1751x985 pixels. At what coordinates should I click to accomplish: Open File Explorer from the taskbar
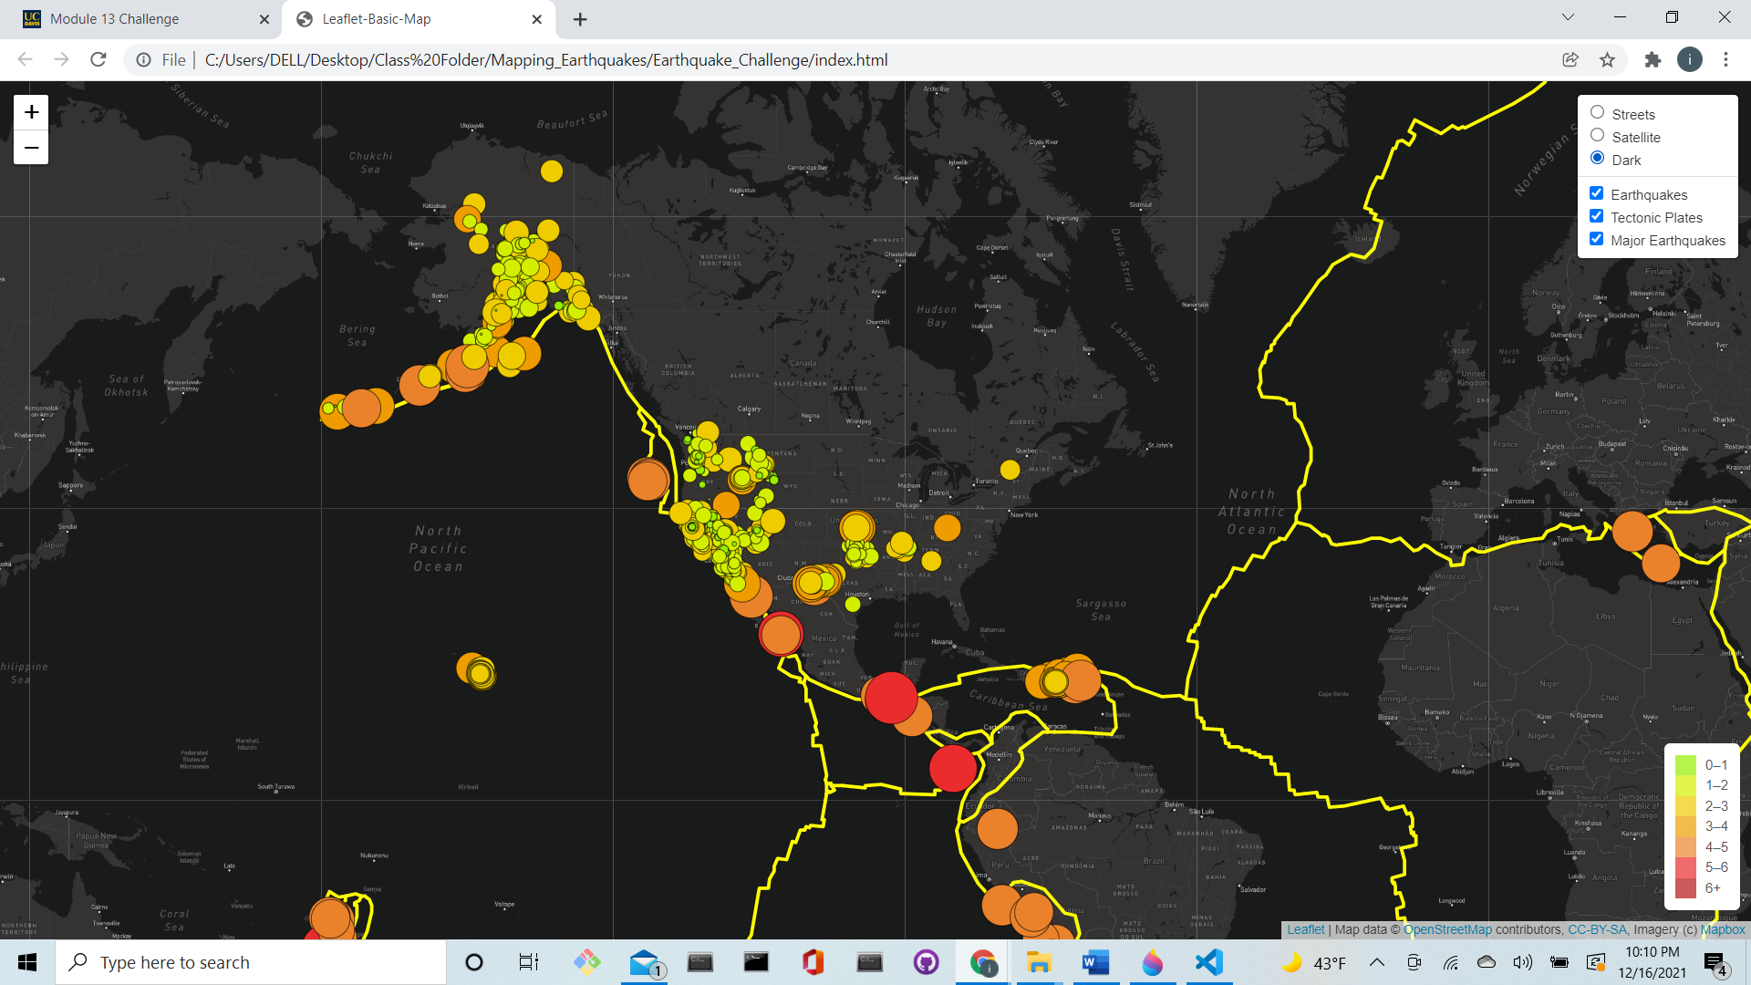1038,961
